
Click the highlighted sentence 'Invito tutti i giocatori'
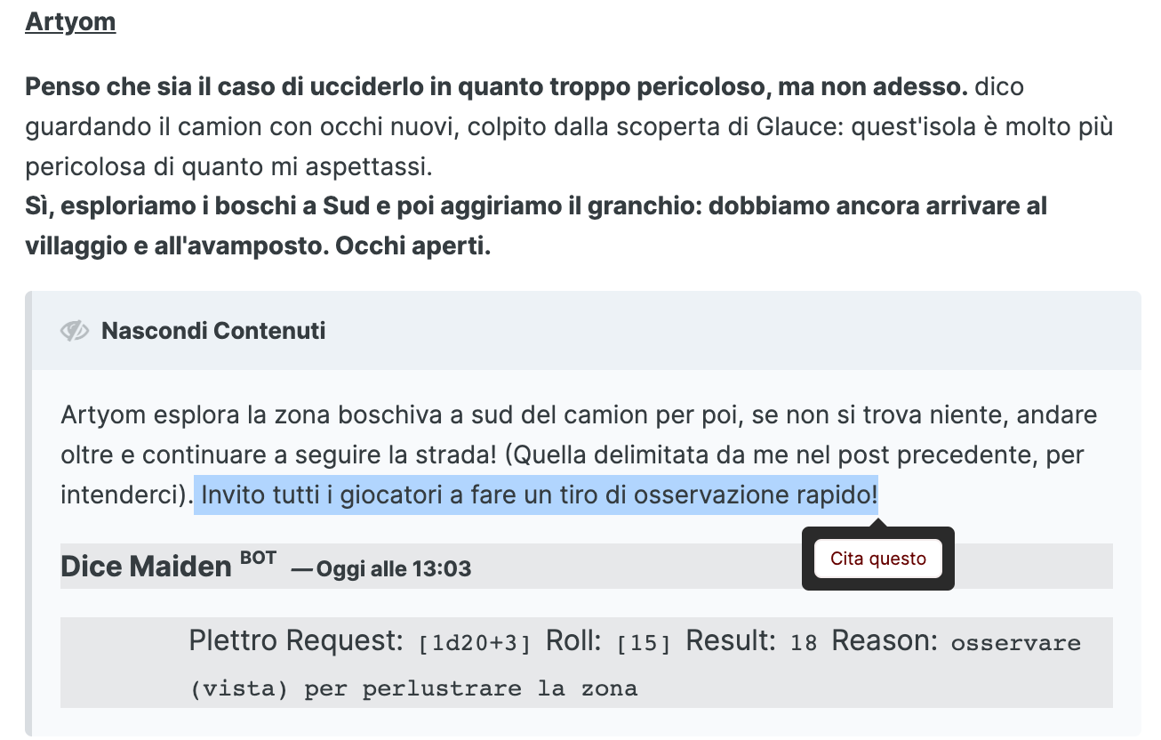(535, 495)
